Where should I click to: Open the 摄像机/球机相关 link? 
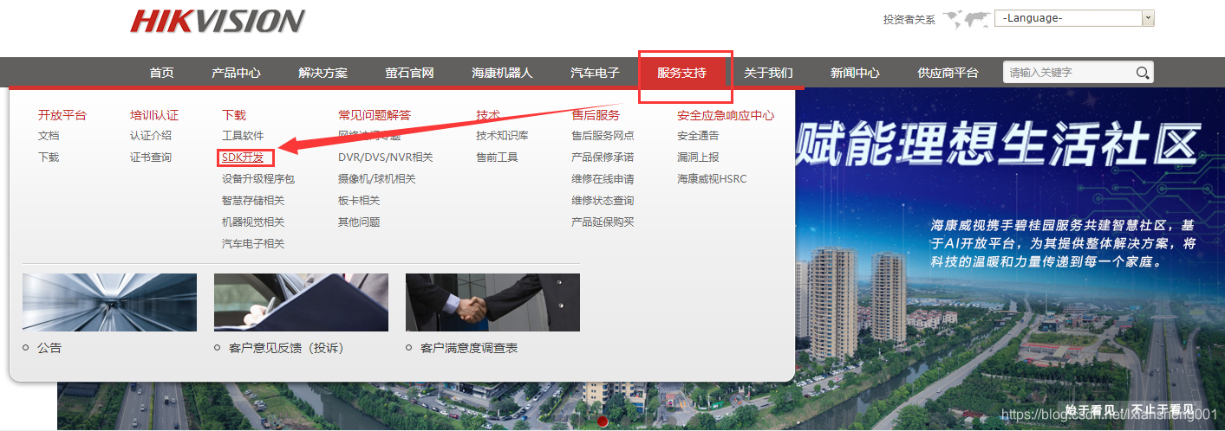(x=377, y=179)
